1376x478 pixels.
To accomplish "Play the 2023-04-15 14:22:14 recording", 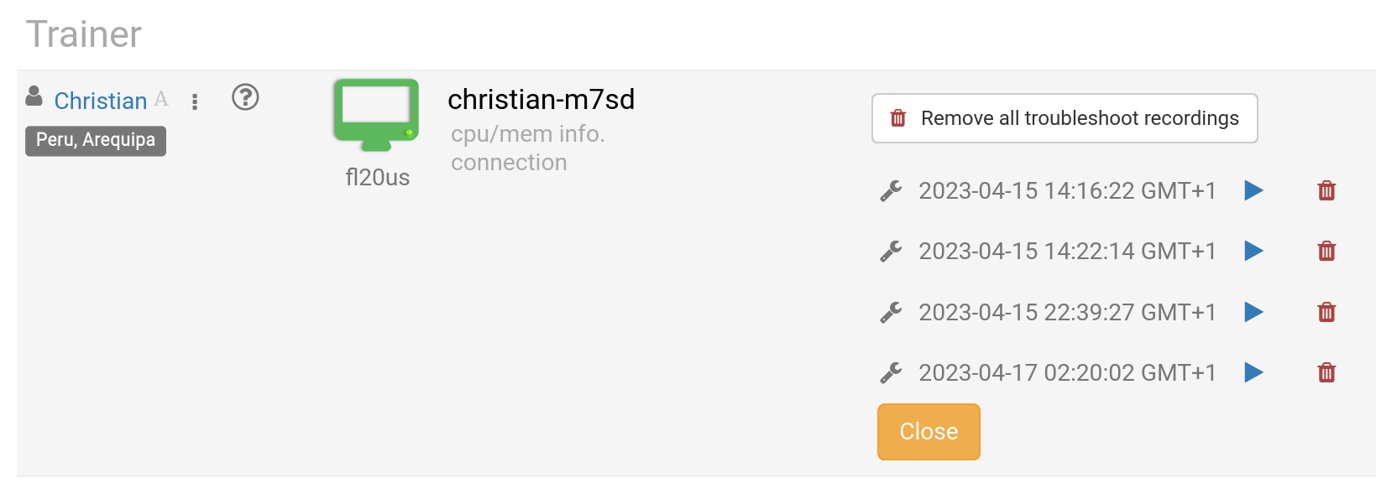I will point(1253,251).
